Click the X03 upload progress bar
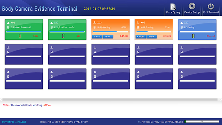Screen dimensions: 222x125 [x=110, y=32]
